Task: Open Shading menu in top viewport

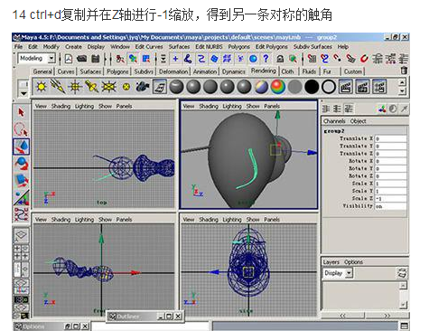Action: [x=61, y=106]
